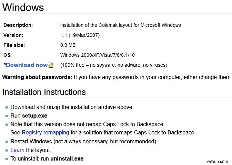Viewport: 232px width, 165px height.
Task: Click the bold uninstall.exe text
Action: [x=67, y=158]
